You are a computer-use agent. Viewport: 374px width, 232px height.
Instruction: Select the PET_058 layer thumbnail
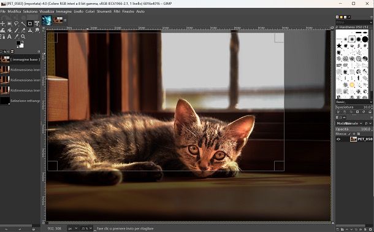[x=353, y=139]
